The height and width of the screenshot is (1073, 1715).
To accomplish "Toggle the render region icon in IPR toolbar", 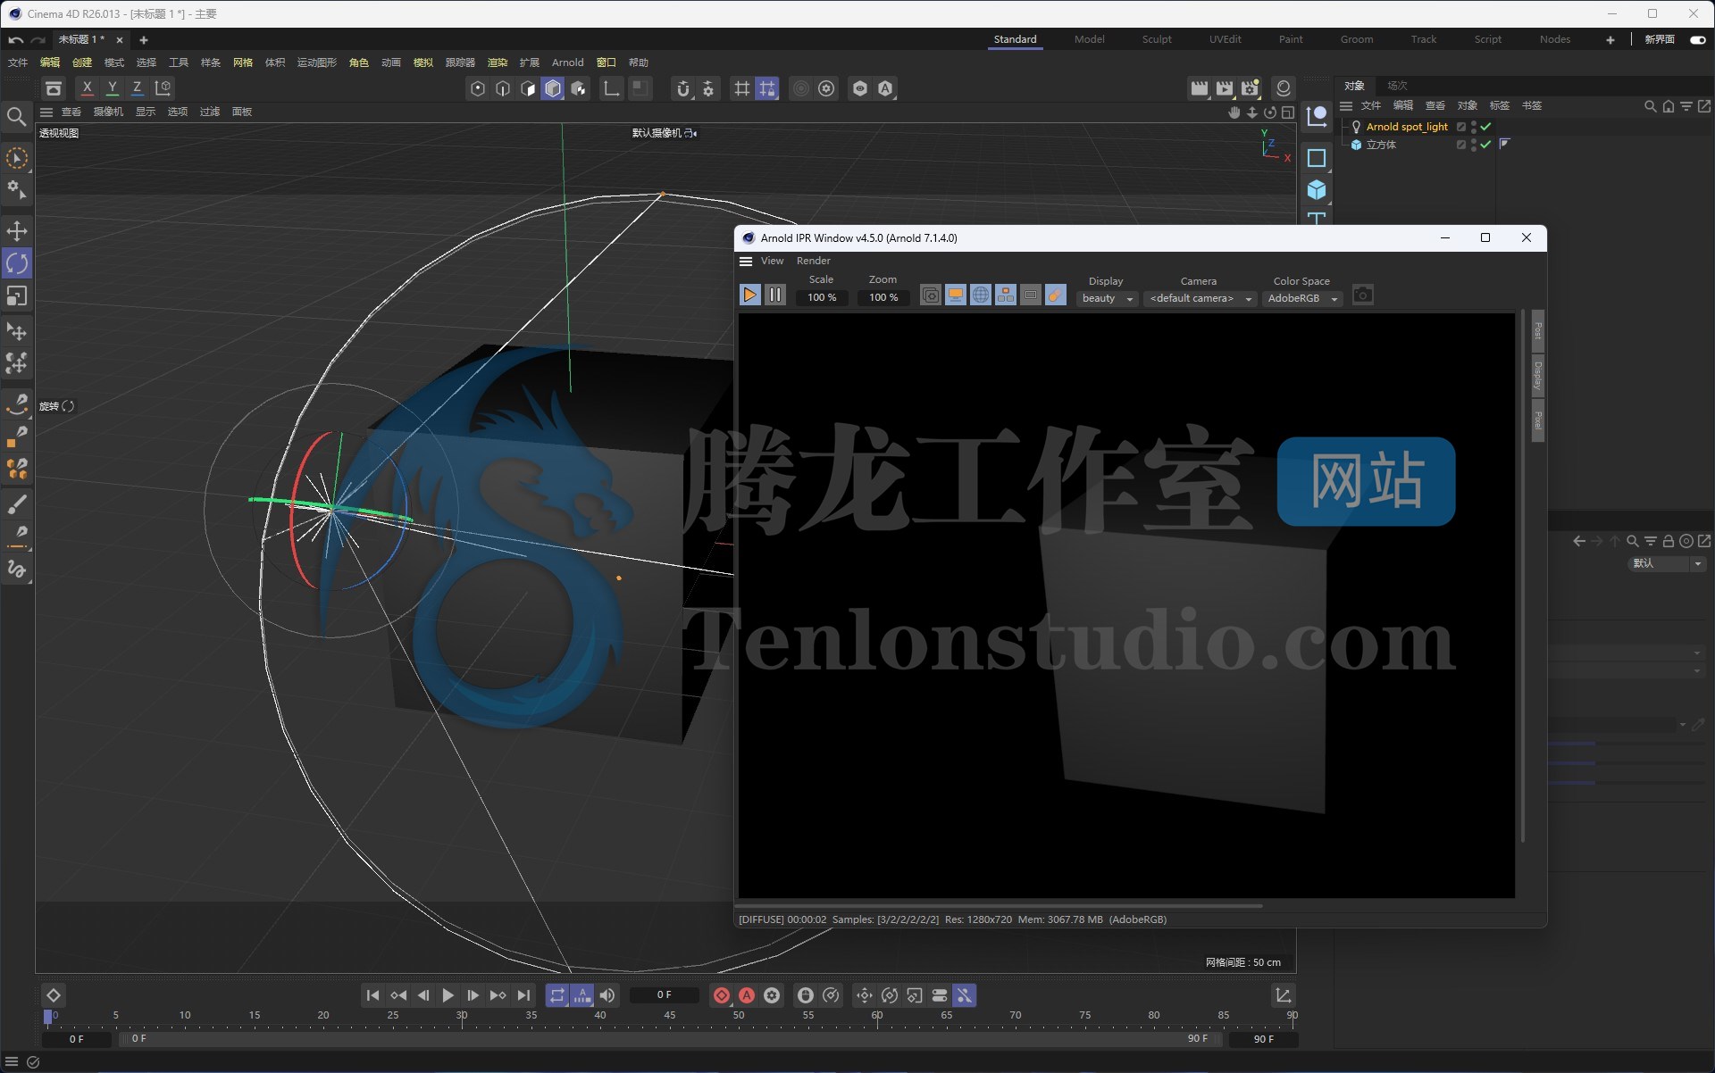I will point(1031,295).
